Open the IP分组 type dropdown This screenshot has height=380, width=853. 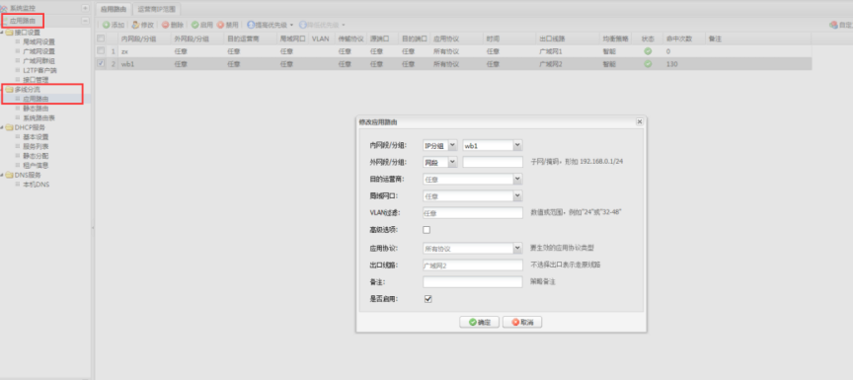(452, 145)
